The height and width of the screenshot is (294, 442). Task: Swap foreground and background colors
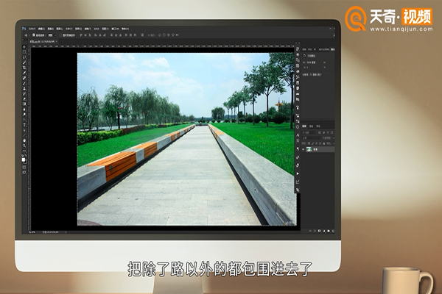tap(26, 155)
